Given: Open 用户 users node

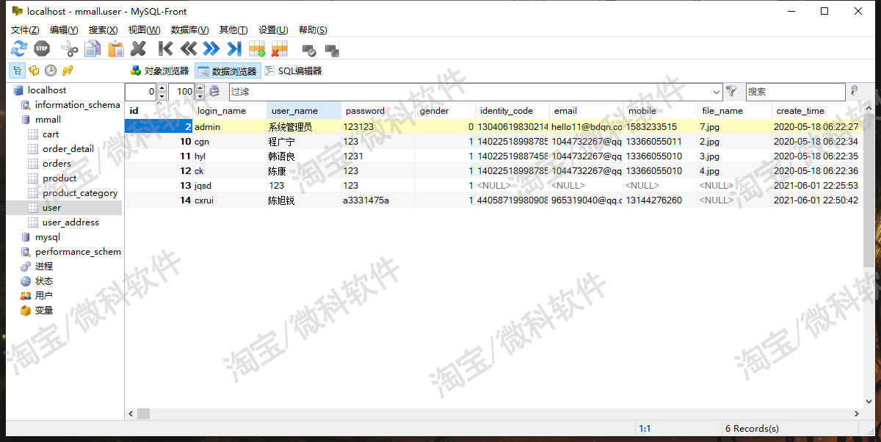Looking at the screenshot, I should tap(44, 296).
